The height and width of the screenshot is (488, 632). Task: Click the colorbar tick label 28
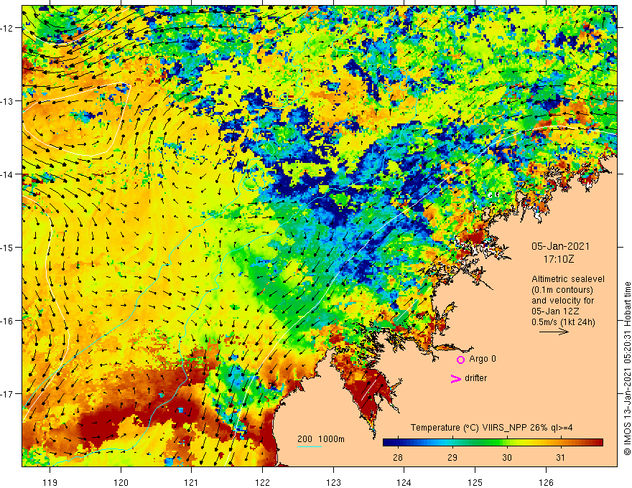coord(397,457)
